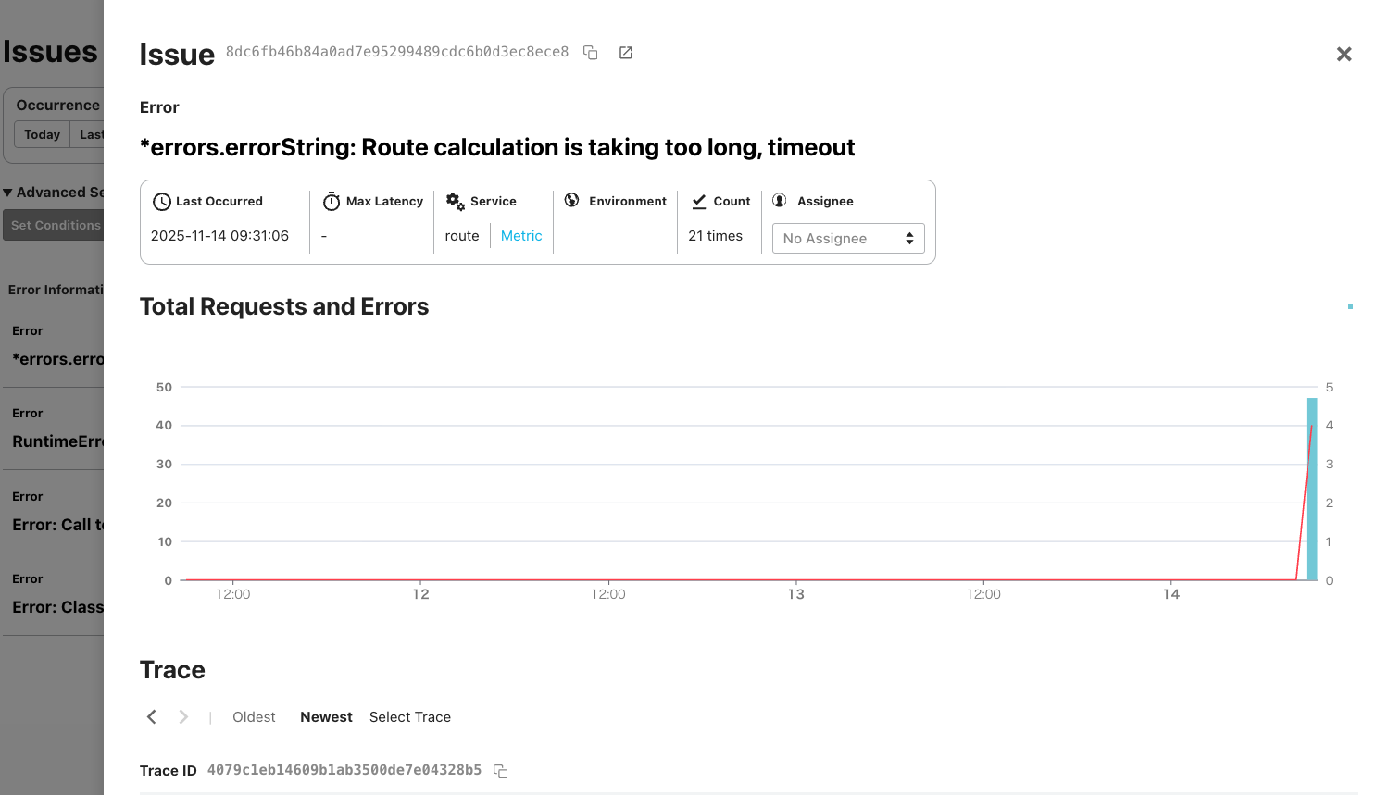Select the Oldest trace option
The height and width of the screenshot is (795, 1389).
254,717
